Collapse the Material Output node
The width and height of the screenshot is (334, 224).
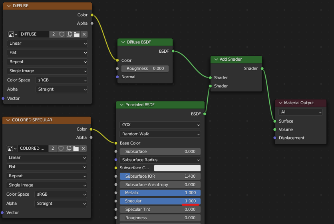click(280, 103)
